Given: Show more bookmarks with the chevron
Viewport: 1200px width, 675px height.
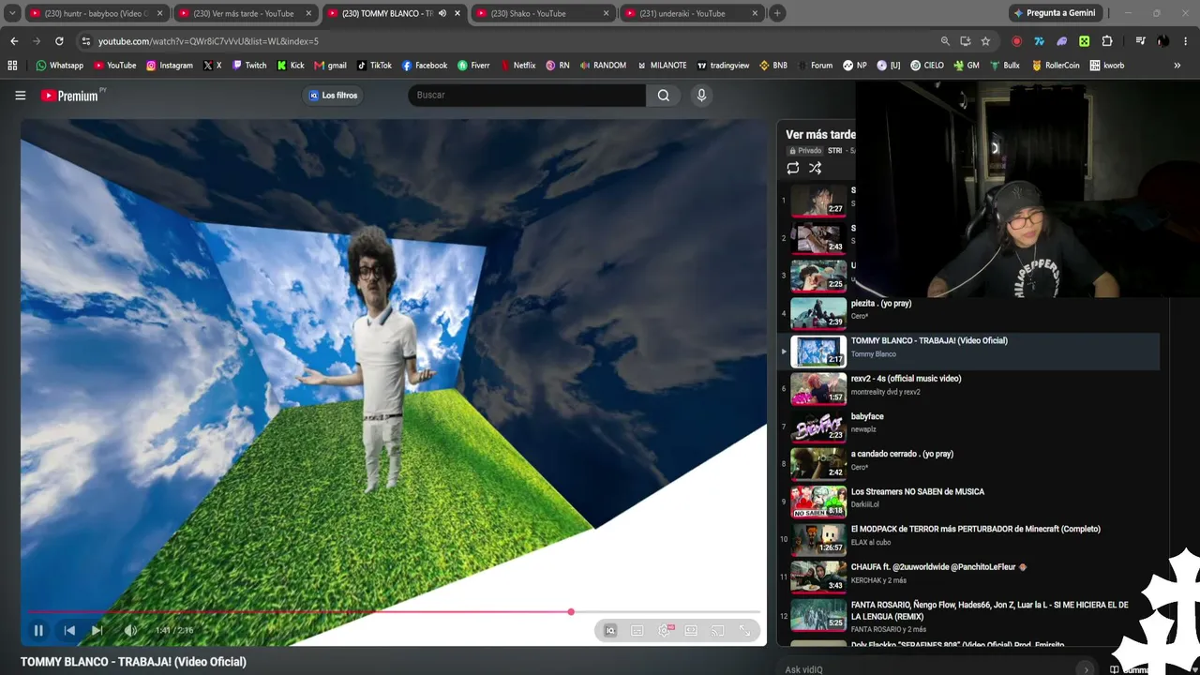Looking at the screenshot, I should (1177, 66).
